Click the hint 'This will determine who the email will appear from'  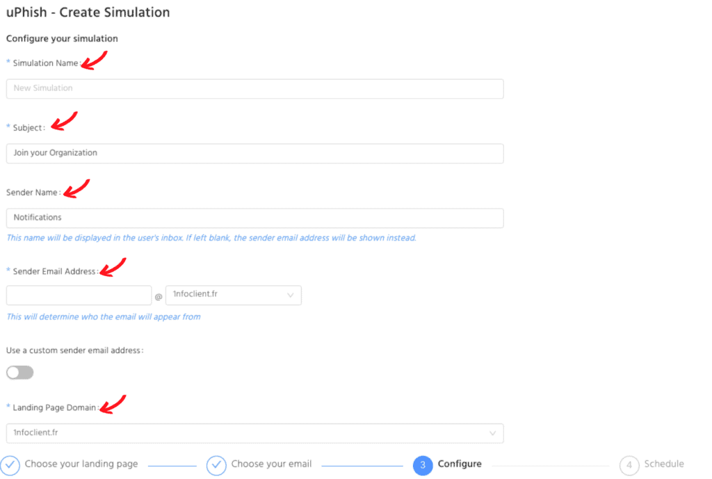click(104, 316)
